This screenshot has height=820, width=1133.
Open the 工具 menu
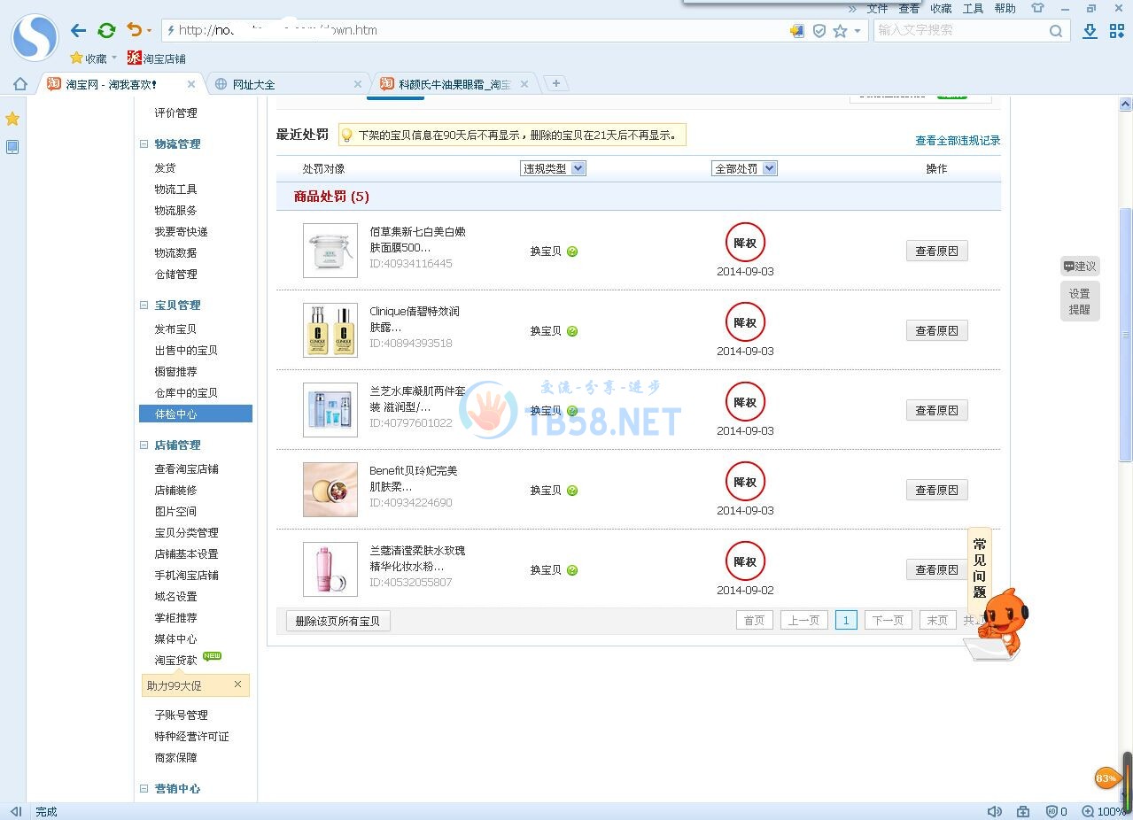pos(973,9)
